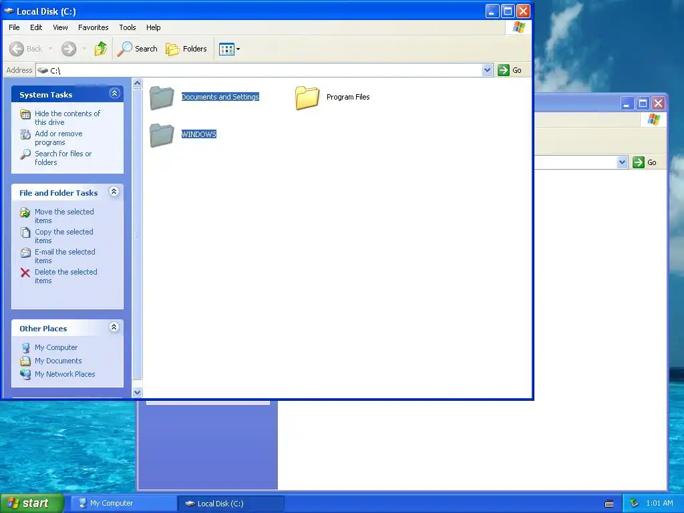This screenshot has height=513, width=684.
Task: Switch to My Computer taskbar button
Action: coord(124,504)
